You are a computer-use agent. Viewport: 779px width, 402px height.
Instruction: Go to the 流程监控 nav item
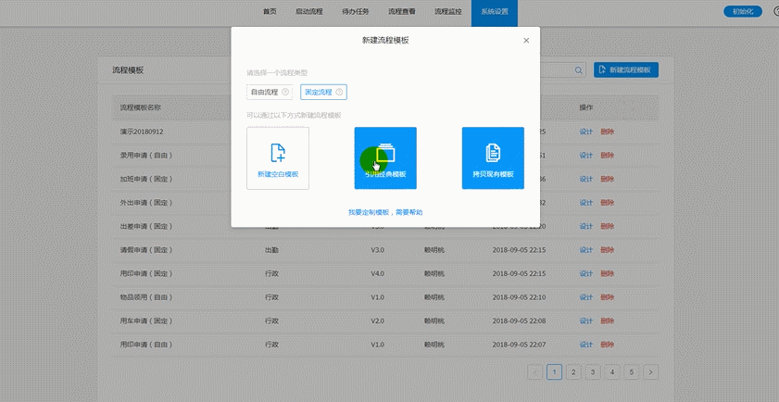pyautogui.click(x=448, y=11)
